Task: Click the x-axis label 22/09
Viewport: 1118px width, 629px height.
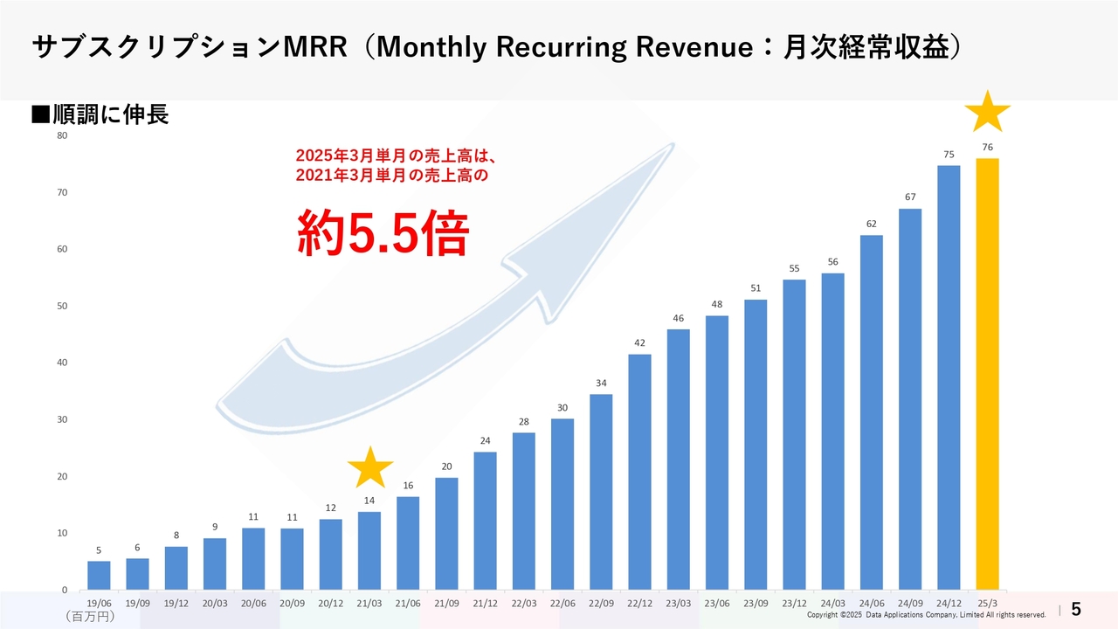Action: coord(601,602)
